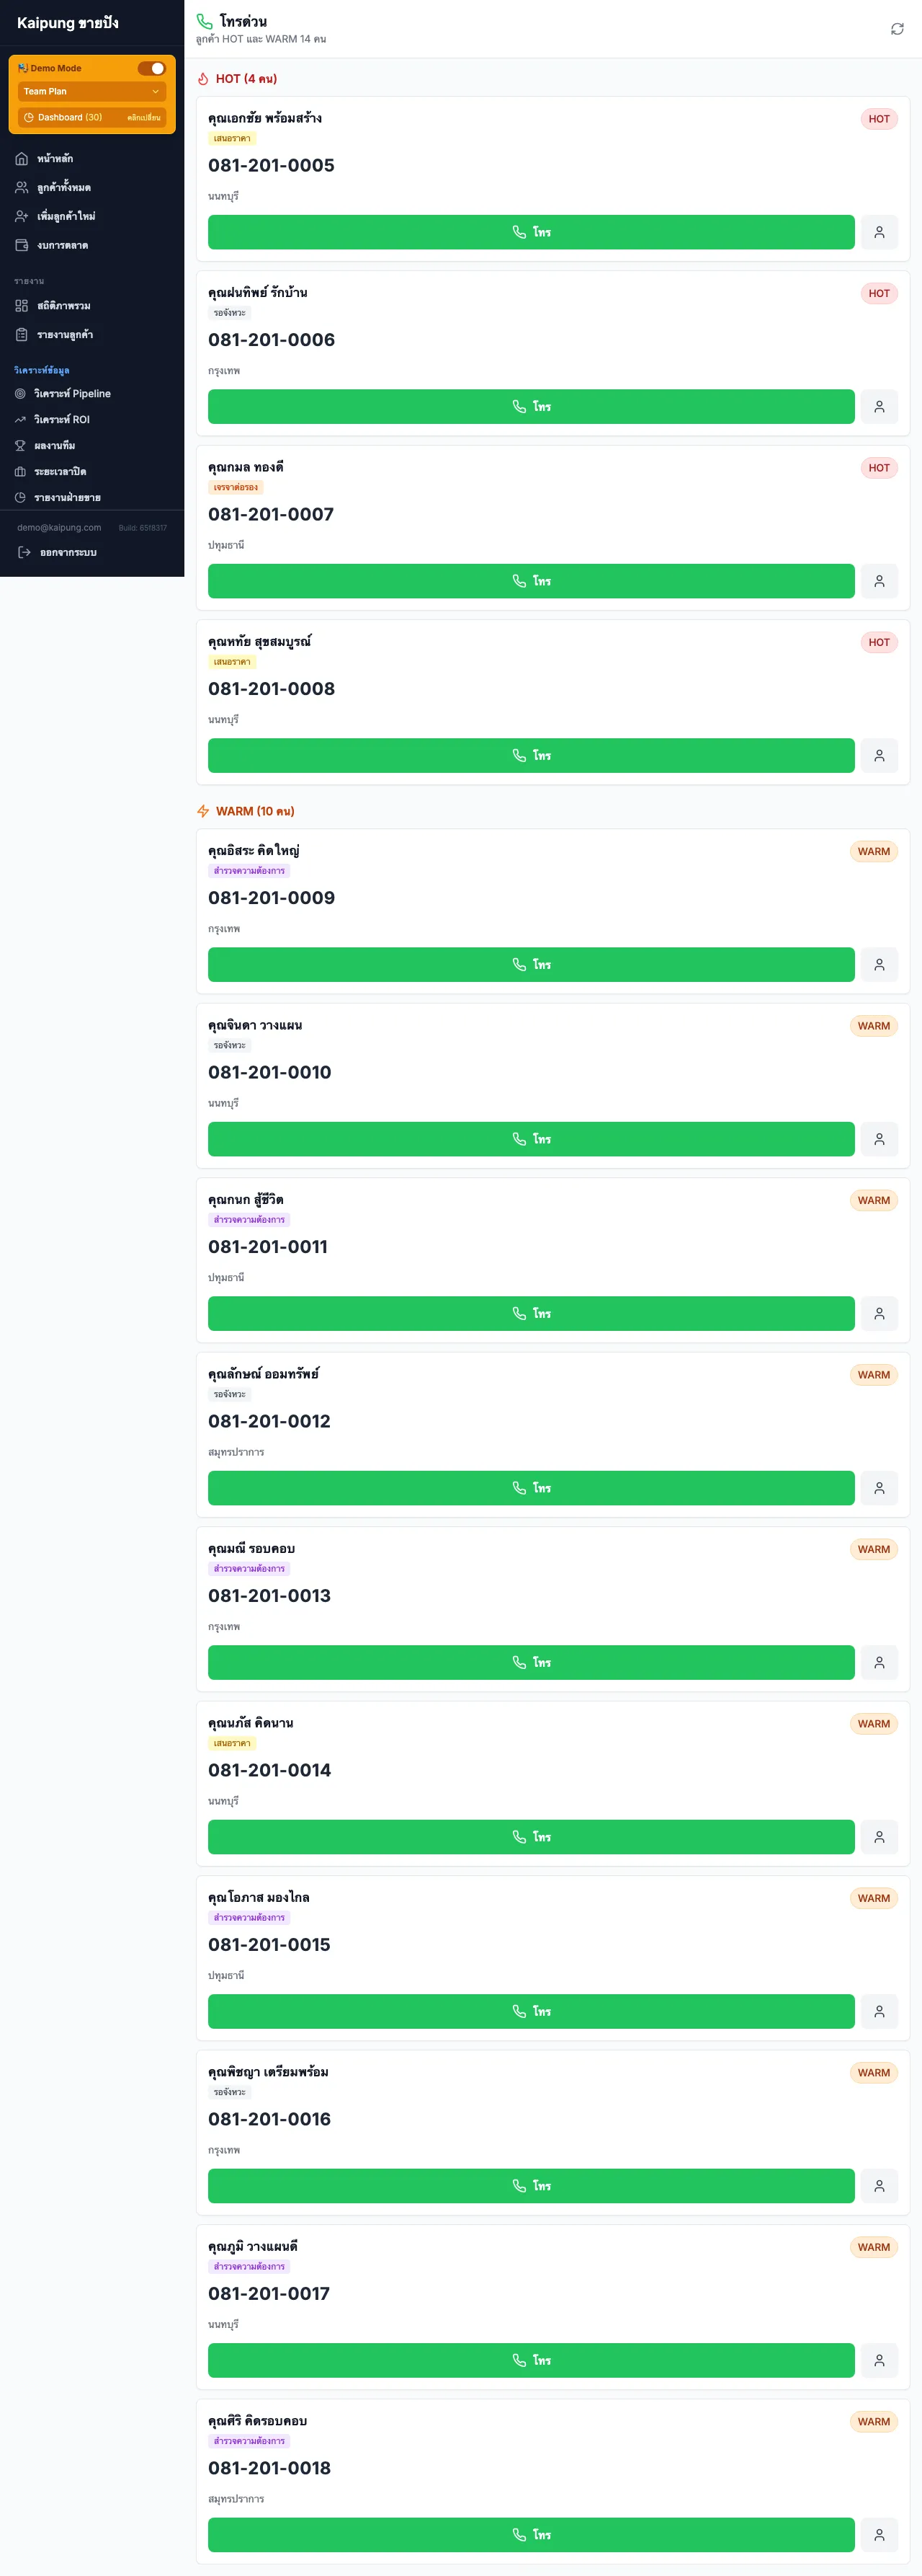Click the trophy icon for ผลงานทีม
This screenshot has width=922, height=2576.
[20, 446]
